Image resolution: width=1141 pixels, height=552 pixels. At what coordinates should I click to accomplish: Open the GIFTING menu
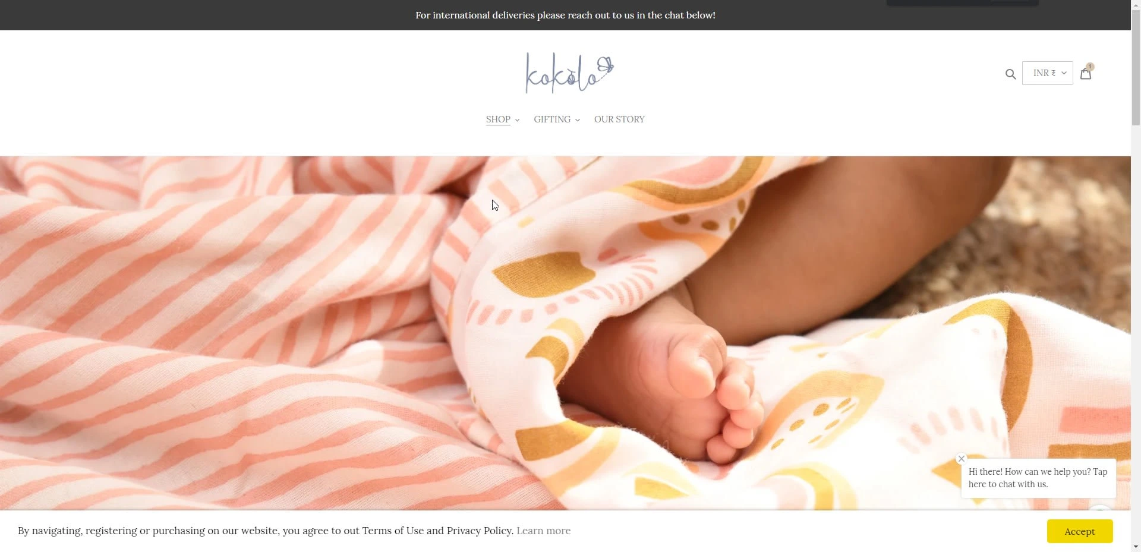click(552, 119)
